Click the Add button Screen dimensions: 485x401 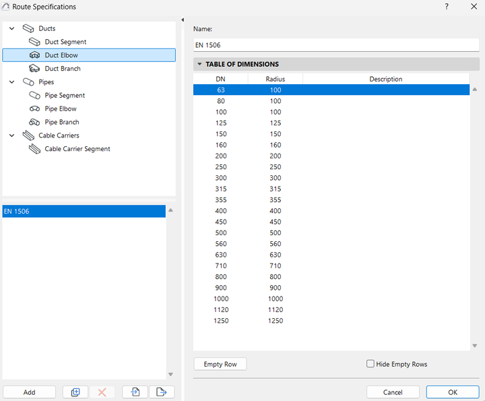pyautogui.click(x=30, y=392)
